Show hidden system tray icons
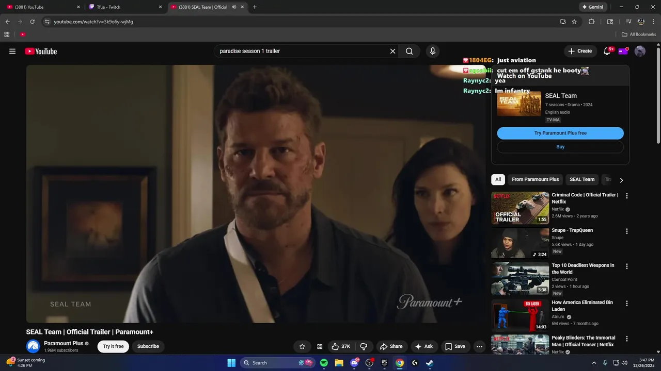 (x=594, y=363)
